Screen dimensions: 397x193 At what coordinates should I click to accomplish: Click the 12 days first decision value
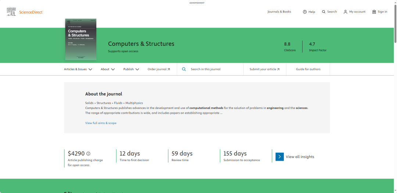pyautogui.click(x=130, y=154)
